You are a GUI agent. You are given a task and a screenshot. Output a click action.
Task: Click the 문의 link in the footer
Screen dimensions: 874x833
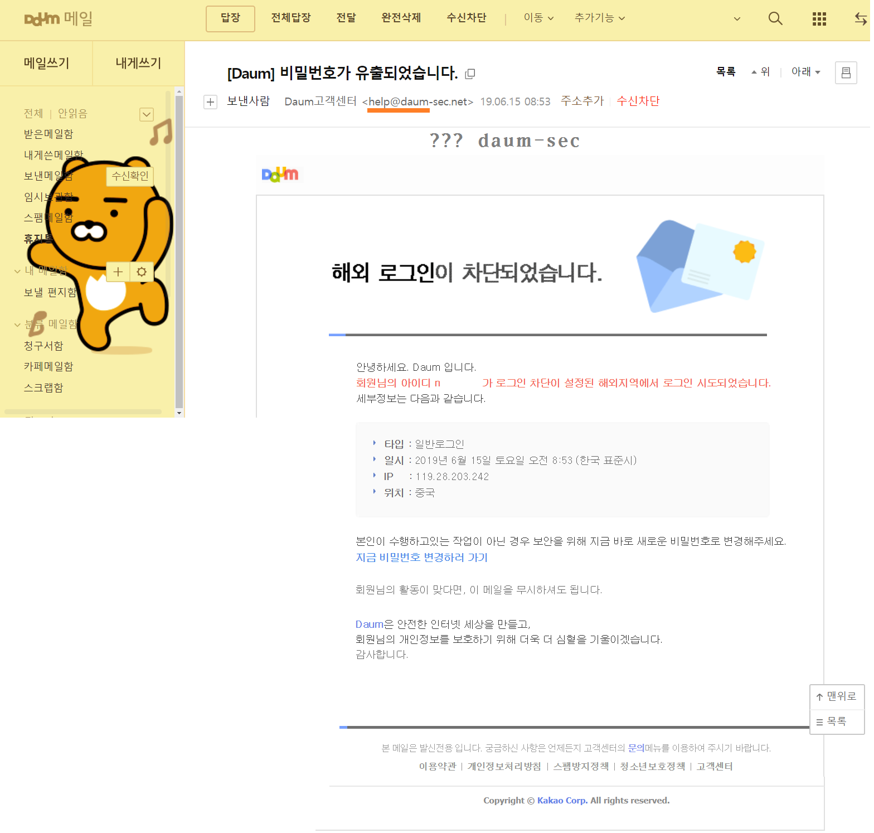636,748
